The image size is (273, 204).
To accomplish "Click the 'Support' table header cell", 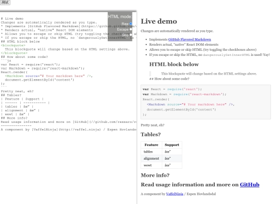I will [172, 145].
